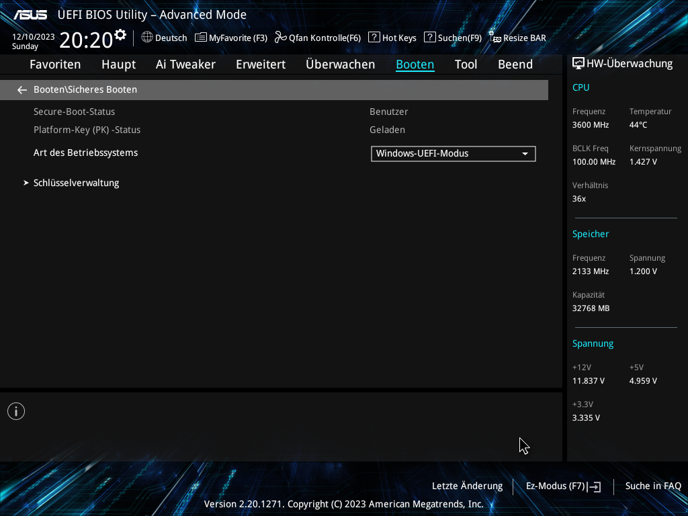Image resolution: width=688 pixels, height=516 pixels.
Task: Toggle Resize BAR
Action: pyautogui.click(x=518, y=38)
